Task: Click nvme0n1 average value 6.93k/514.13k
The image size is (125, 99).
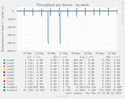Action: (x=86, y=87)
